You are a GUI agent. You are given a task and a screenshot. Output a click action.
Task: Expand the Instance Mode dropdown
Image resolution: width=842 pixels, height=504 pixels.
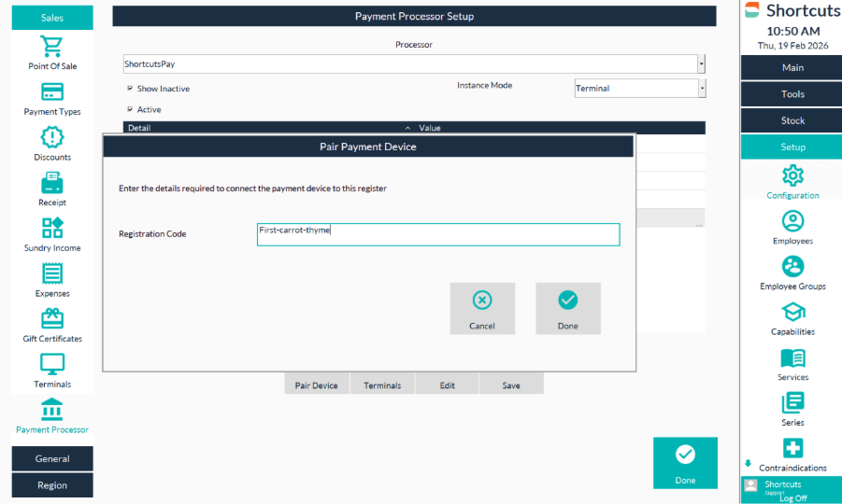pyautogui.click(x=702, y=88)
